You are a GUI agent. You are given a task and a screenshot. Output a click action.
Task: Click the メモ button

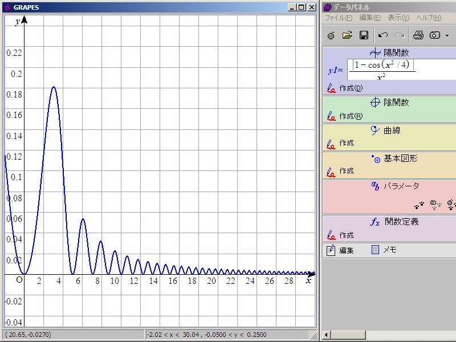[389, 250]
